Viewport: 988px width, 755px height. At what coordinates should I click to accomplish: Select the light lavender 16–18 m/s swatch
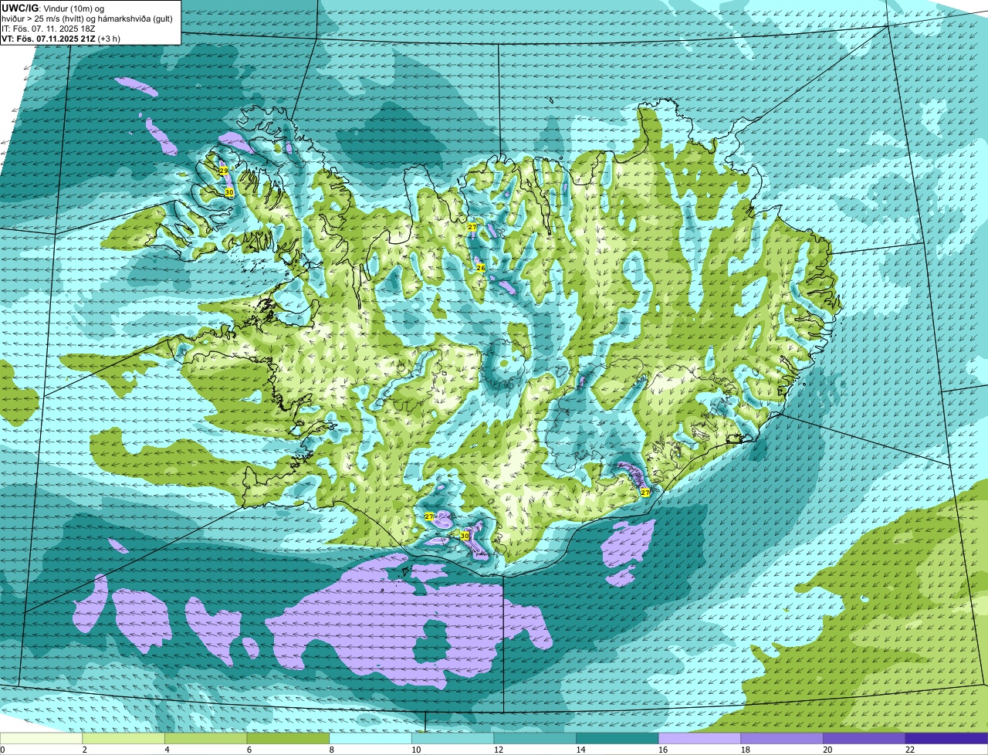click(x=700, y=739)
